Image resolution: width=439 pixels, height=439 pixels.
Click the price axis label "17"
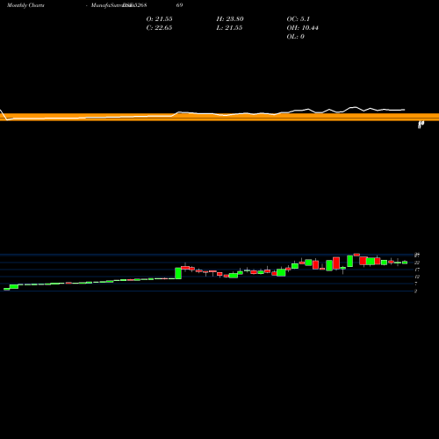click(417, 270)
